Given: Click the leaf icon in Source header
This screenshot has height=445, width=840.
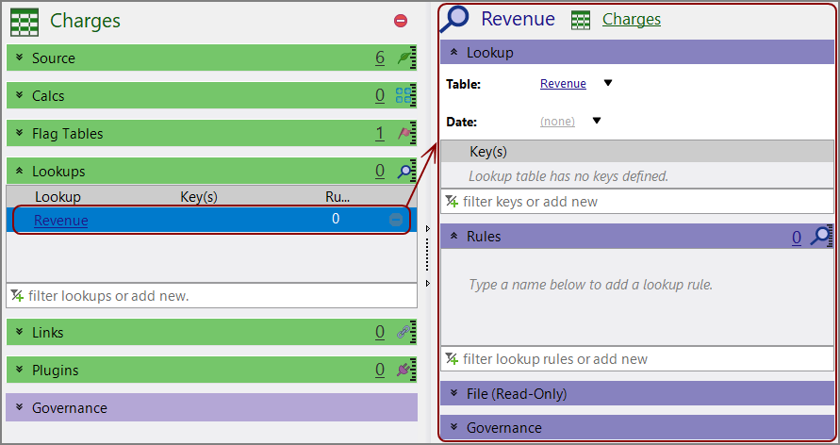Looking at the screenshot, I should coord(404,58).
